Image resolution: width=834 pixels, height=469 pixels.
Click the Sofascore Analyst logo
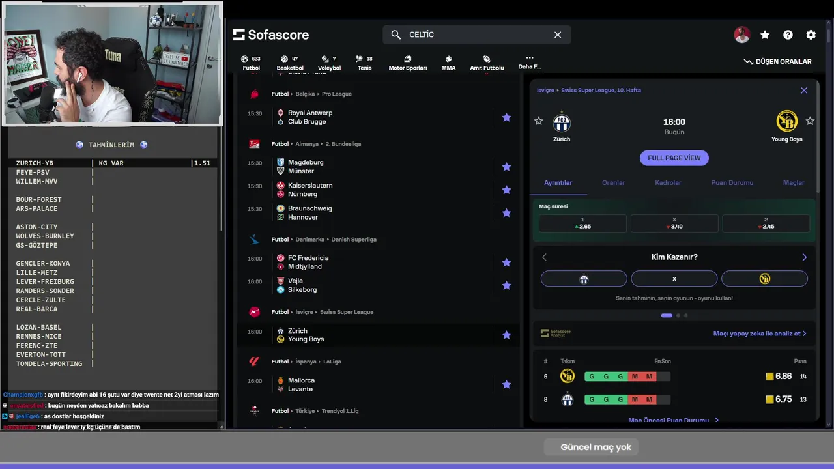click(x=555, y=334)
